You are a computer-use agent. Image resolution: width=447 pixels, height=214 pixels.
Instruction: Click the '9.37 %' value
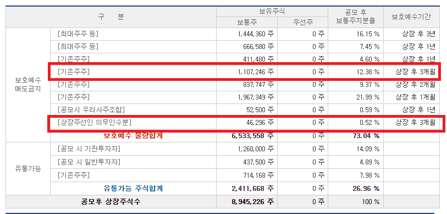point(369,85)
